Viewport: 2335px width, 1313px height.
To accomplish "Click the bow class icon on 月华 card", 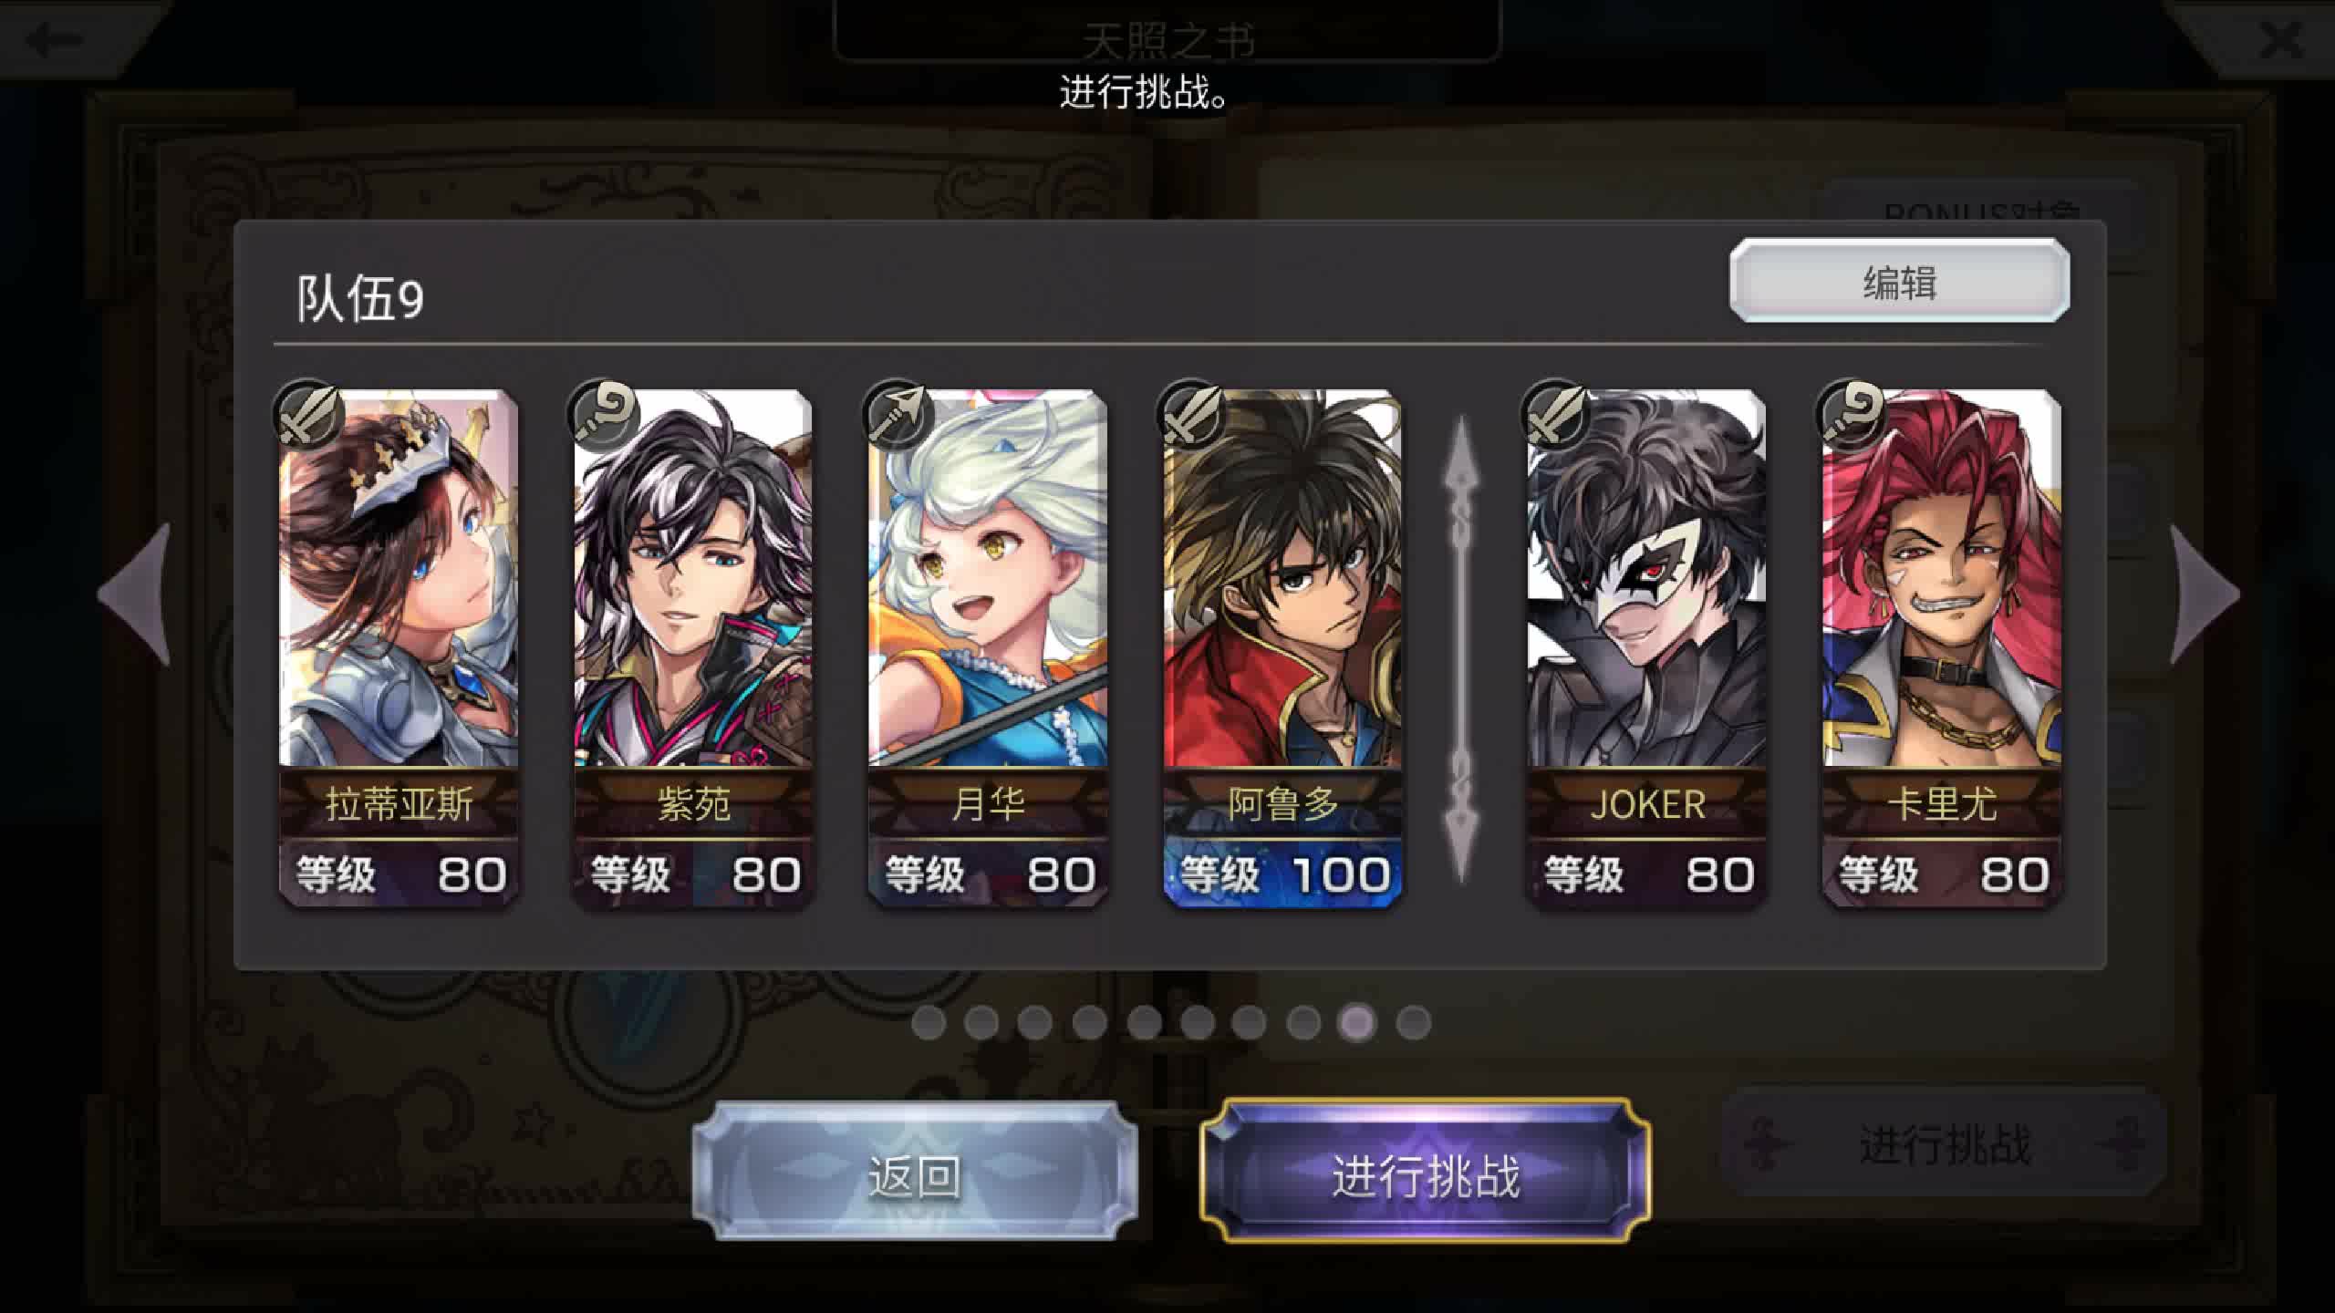I will click(x=898, y=416).
